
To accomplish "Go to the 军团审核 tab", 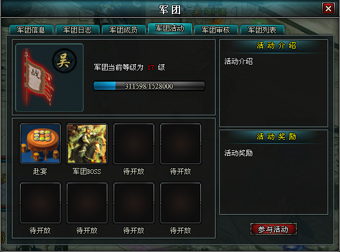I will [216, 30].
